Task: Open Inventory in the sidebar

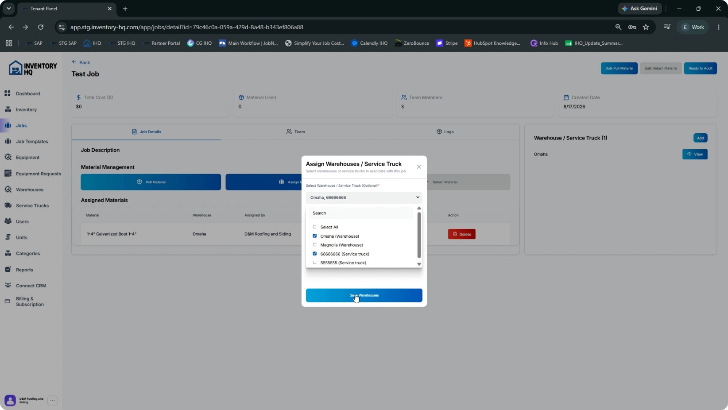Action: coord(26,109)
